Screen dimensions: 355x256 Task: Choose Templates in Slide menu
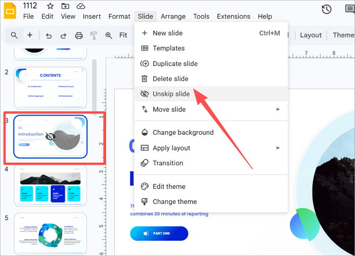(211, 48)
